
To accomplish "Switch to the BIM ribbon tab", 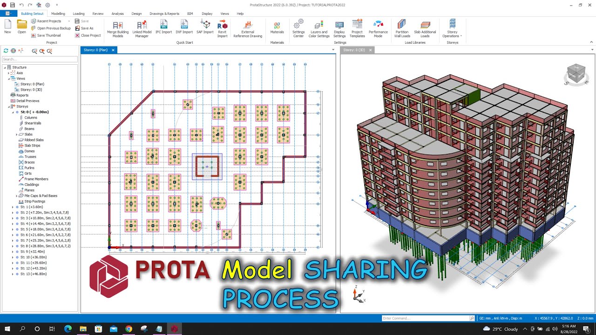I will coord(190,13).
